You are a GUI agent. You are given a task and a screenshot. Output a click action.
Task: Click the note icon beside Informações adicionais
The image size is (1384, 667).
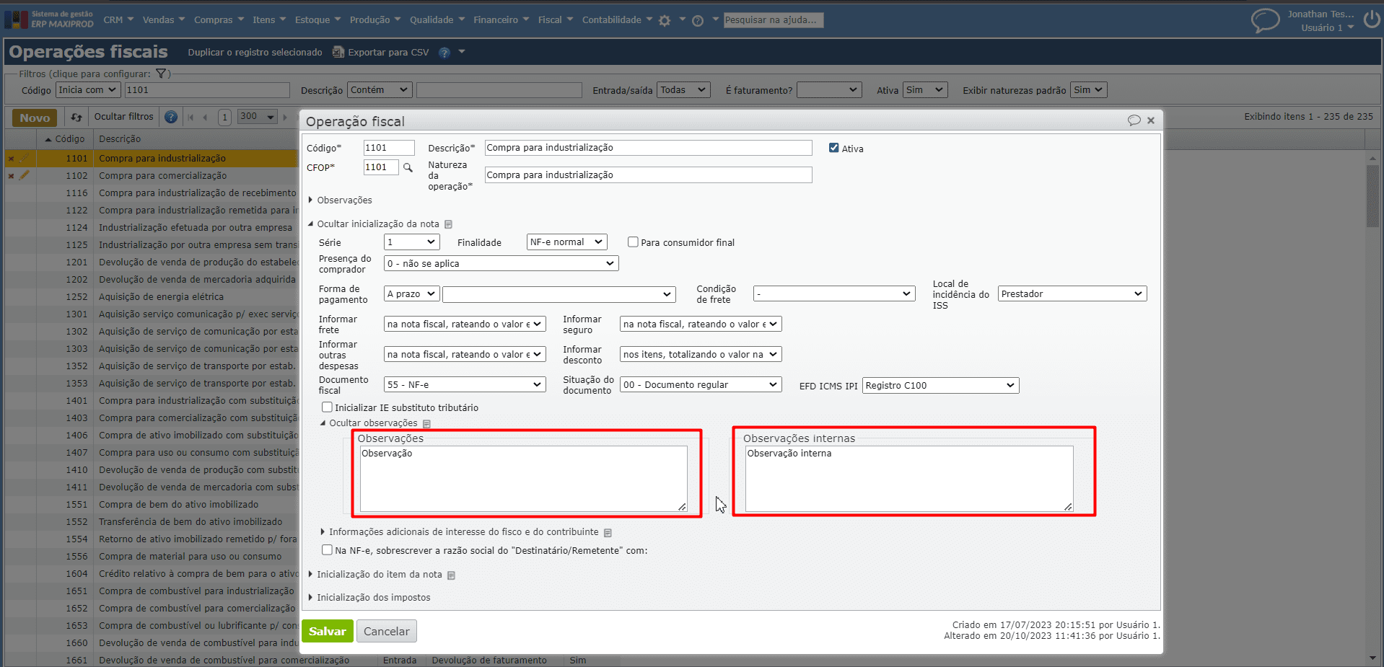point(608,533)
